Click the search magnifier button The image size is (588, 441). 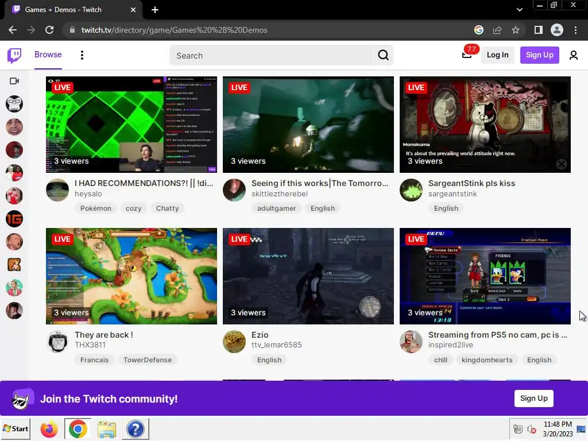pos(383,55)
